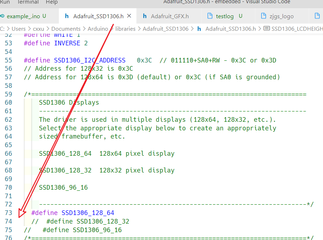Click the blue file icon on testlog tab
Screen dimensions: 323x240
211,16
